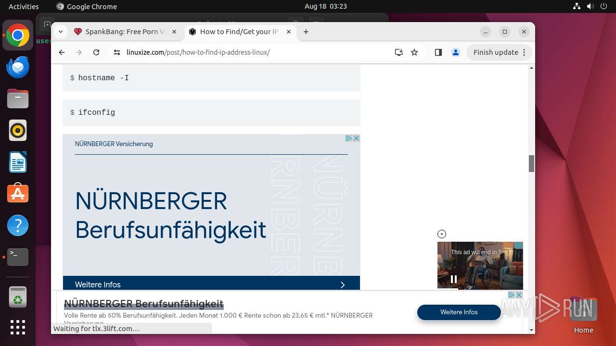The height and width of the screenshot is (346, 616).
Task: Open the Trash dock icon
Action: [18, 297]
